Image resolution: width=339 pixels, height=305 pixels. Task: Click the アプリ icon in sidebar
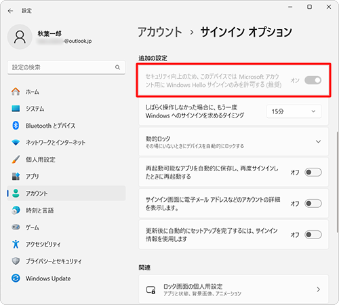click(x=16, y=177)
